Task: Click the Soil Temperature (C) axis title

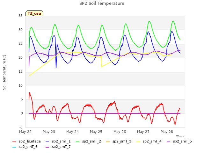Action: (x=4, y=72)
